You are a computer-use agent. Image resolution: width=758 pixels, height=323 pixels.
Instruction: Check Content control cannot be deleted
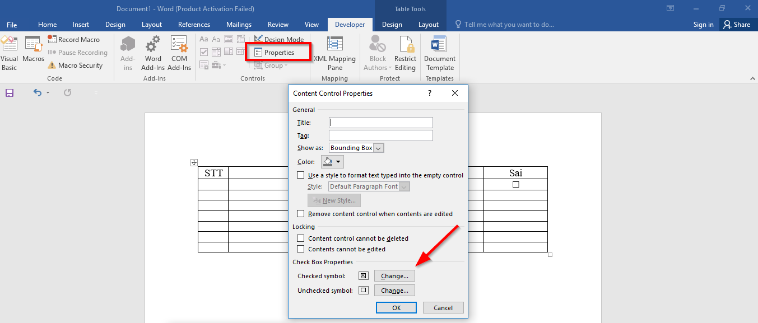tap(301, 238)
